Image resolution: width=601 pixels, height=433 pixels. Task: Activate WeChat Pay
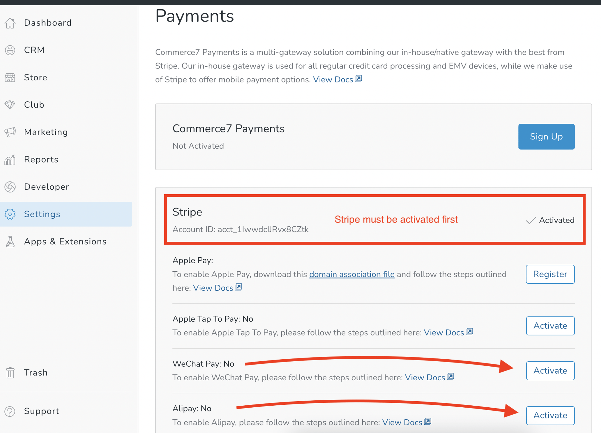pos(550,370)
